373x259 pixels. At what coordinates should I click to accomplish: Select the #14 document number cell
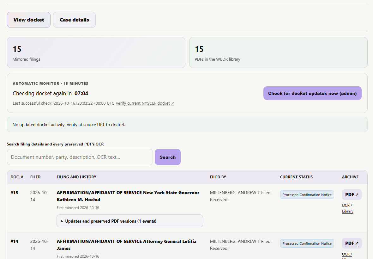click(x=14, y=241)
